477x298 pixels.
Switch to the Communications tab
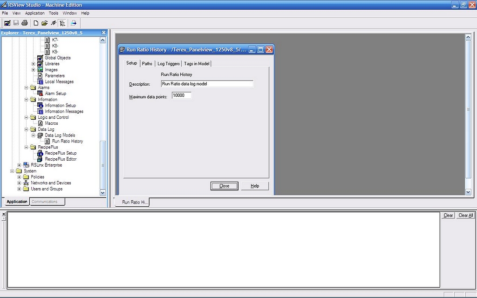(x=47, y=202)
